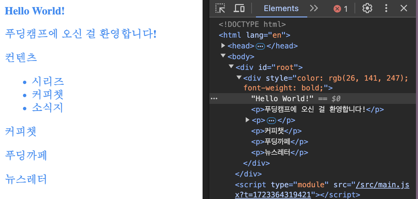Select the p node containing 커피챗
Screen dimensions: 418x199
click(277, 131)
